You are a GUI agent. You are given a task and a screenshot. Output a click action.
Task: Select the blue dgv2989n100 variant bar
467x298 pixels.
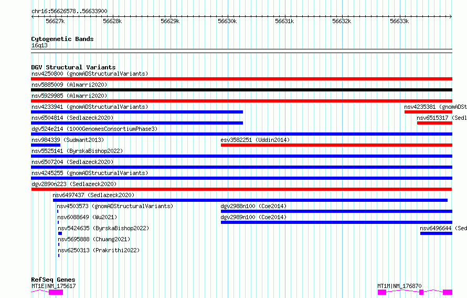(336, 222)
